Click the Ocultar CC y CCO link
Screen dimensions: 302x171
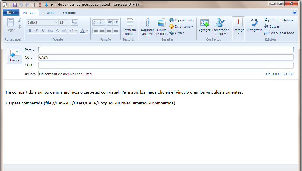click(280, 74)
